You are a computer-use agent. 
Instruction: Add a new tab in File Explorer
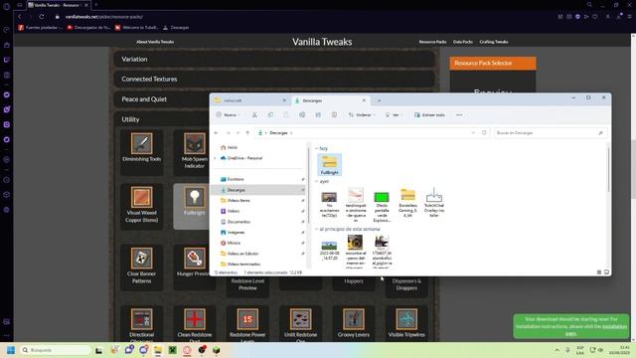(x=379, y=100)
